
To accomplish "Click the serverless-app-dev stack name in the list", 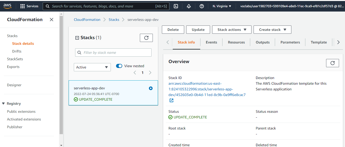I will pyautogui.click(x=89, y=88).
